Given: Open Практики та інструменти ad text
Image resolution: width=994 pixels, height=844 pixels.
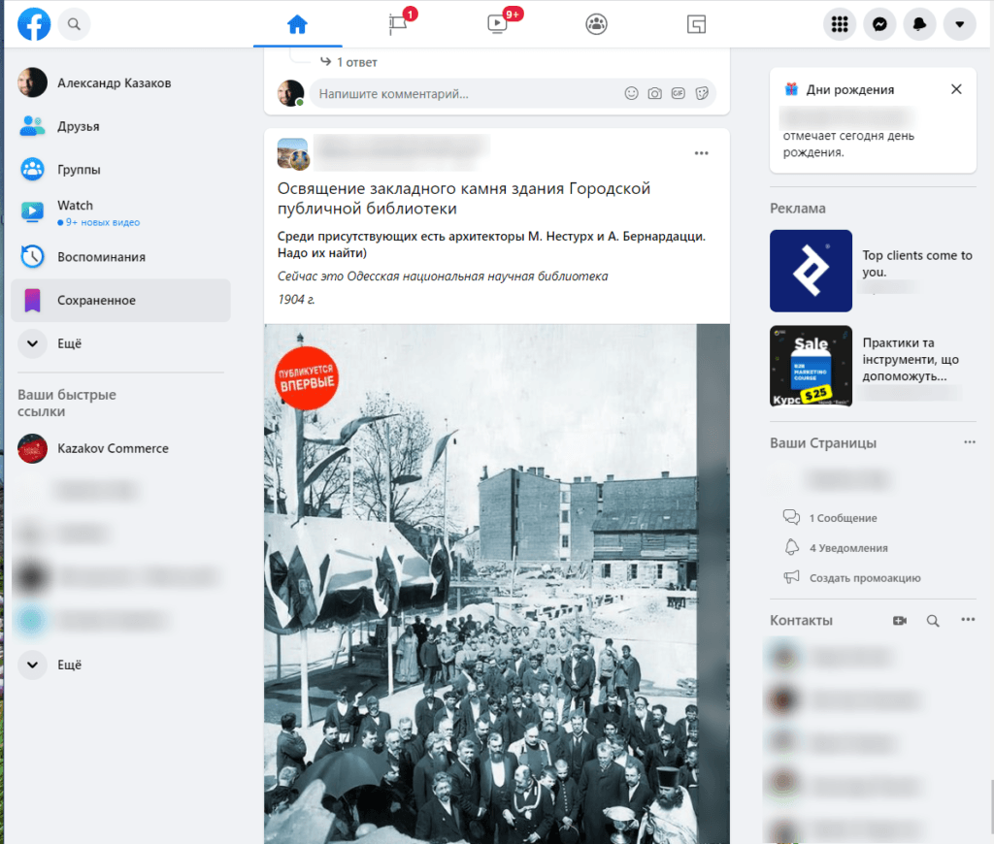Looking at the screenshot, I should tap(911, 359).
